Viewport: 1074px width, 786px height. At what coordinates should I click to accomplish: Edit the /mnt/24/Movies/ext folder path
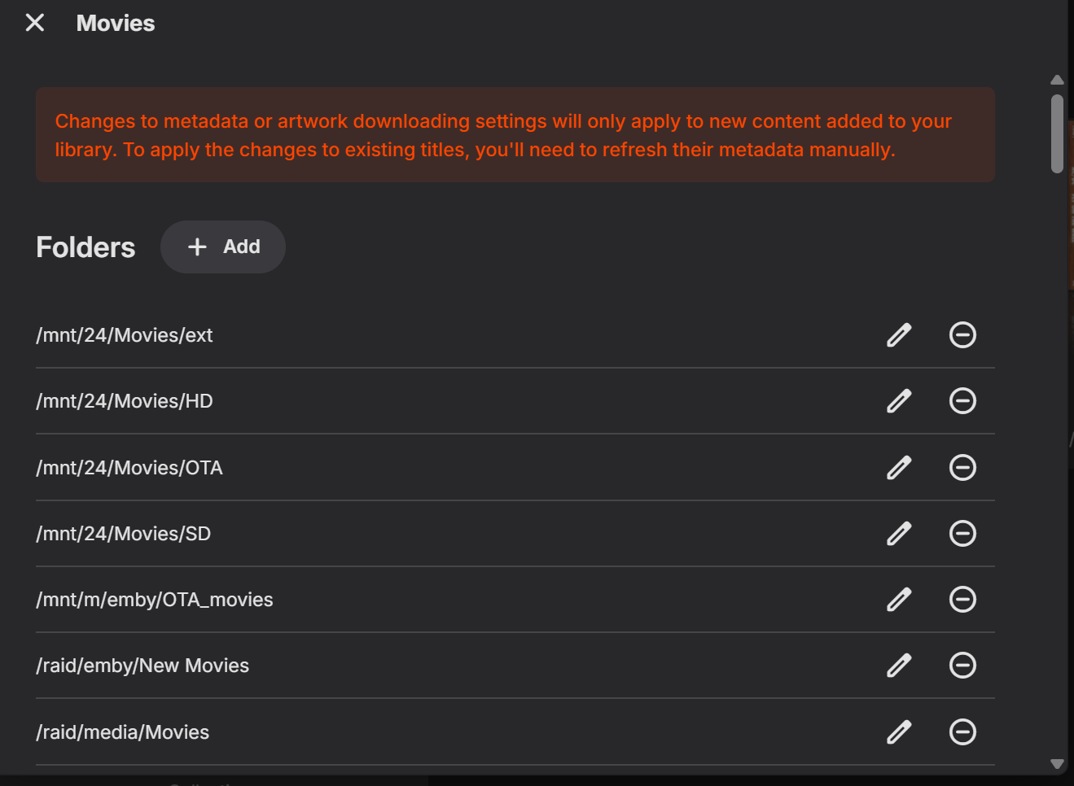click(x=899, y=335)
